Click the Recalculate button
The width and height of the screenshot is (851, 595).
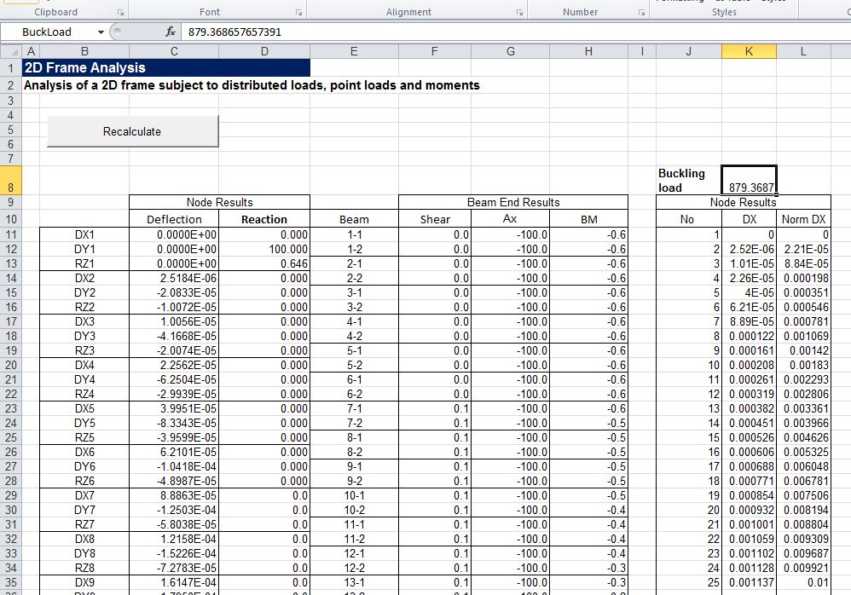tap(132, 131)
